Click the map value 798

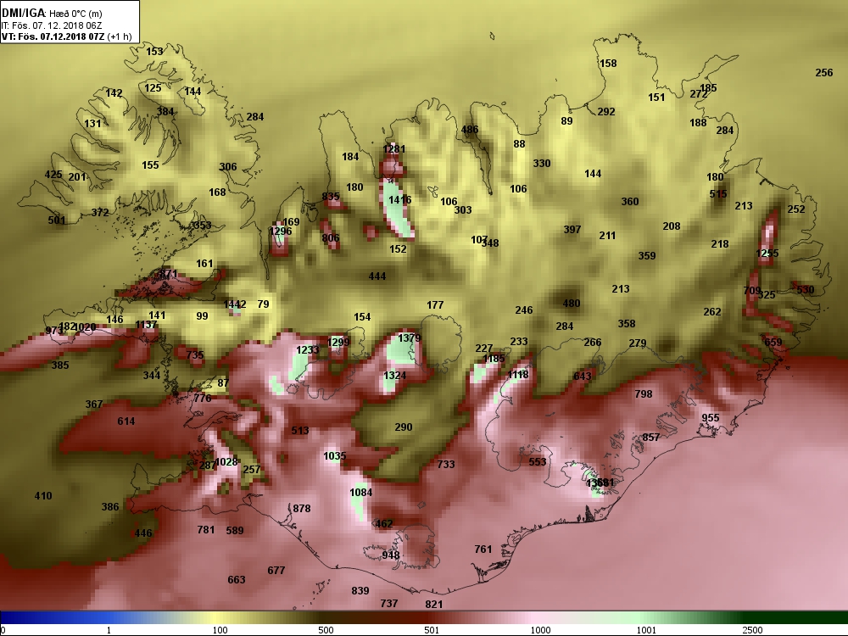tap(644, 394)
